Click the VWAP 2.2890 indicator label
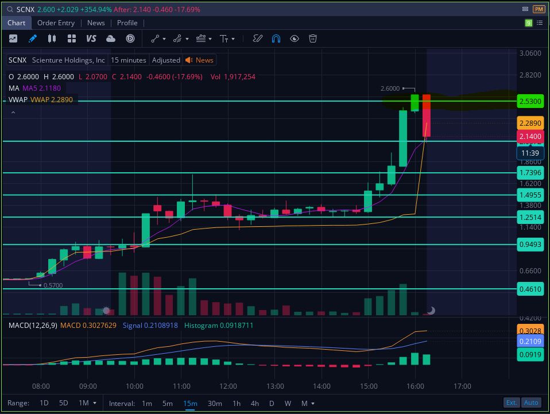 [x=52, y=100]
